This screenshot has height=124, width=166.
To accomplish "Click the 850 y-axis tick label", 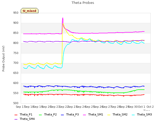I will point(16,33).
